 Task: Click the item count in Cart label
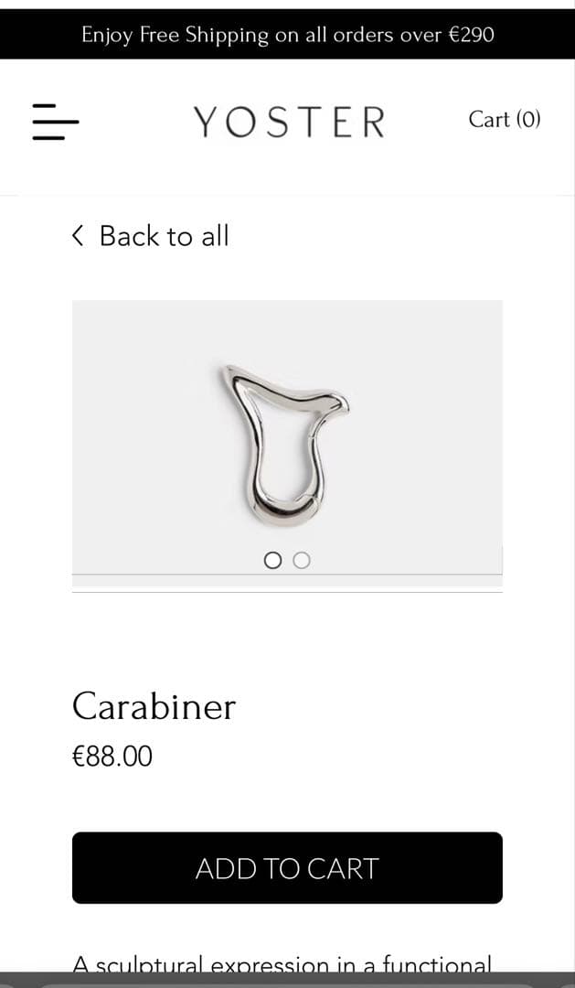(x=529, y=119)
